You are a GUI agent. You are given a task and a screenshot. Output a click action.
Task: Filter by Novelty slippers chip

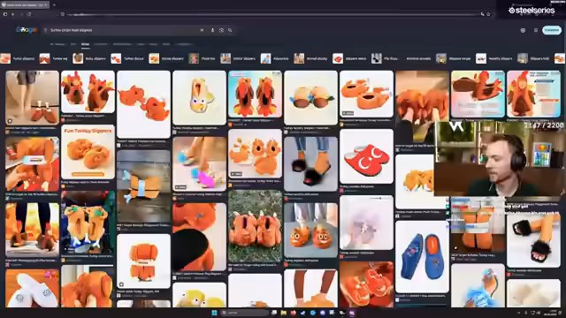[x=494, y=58]
